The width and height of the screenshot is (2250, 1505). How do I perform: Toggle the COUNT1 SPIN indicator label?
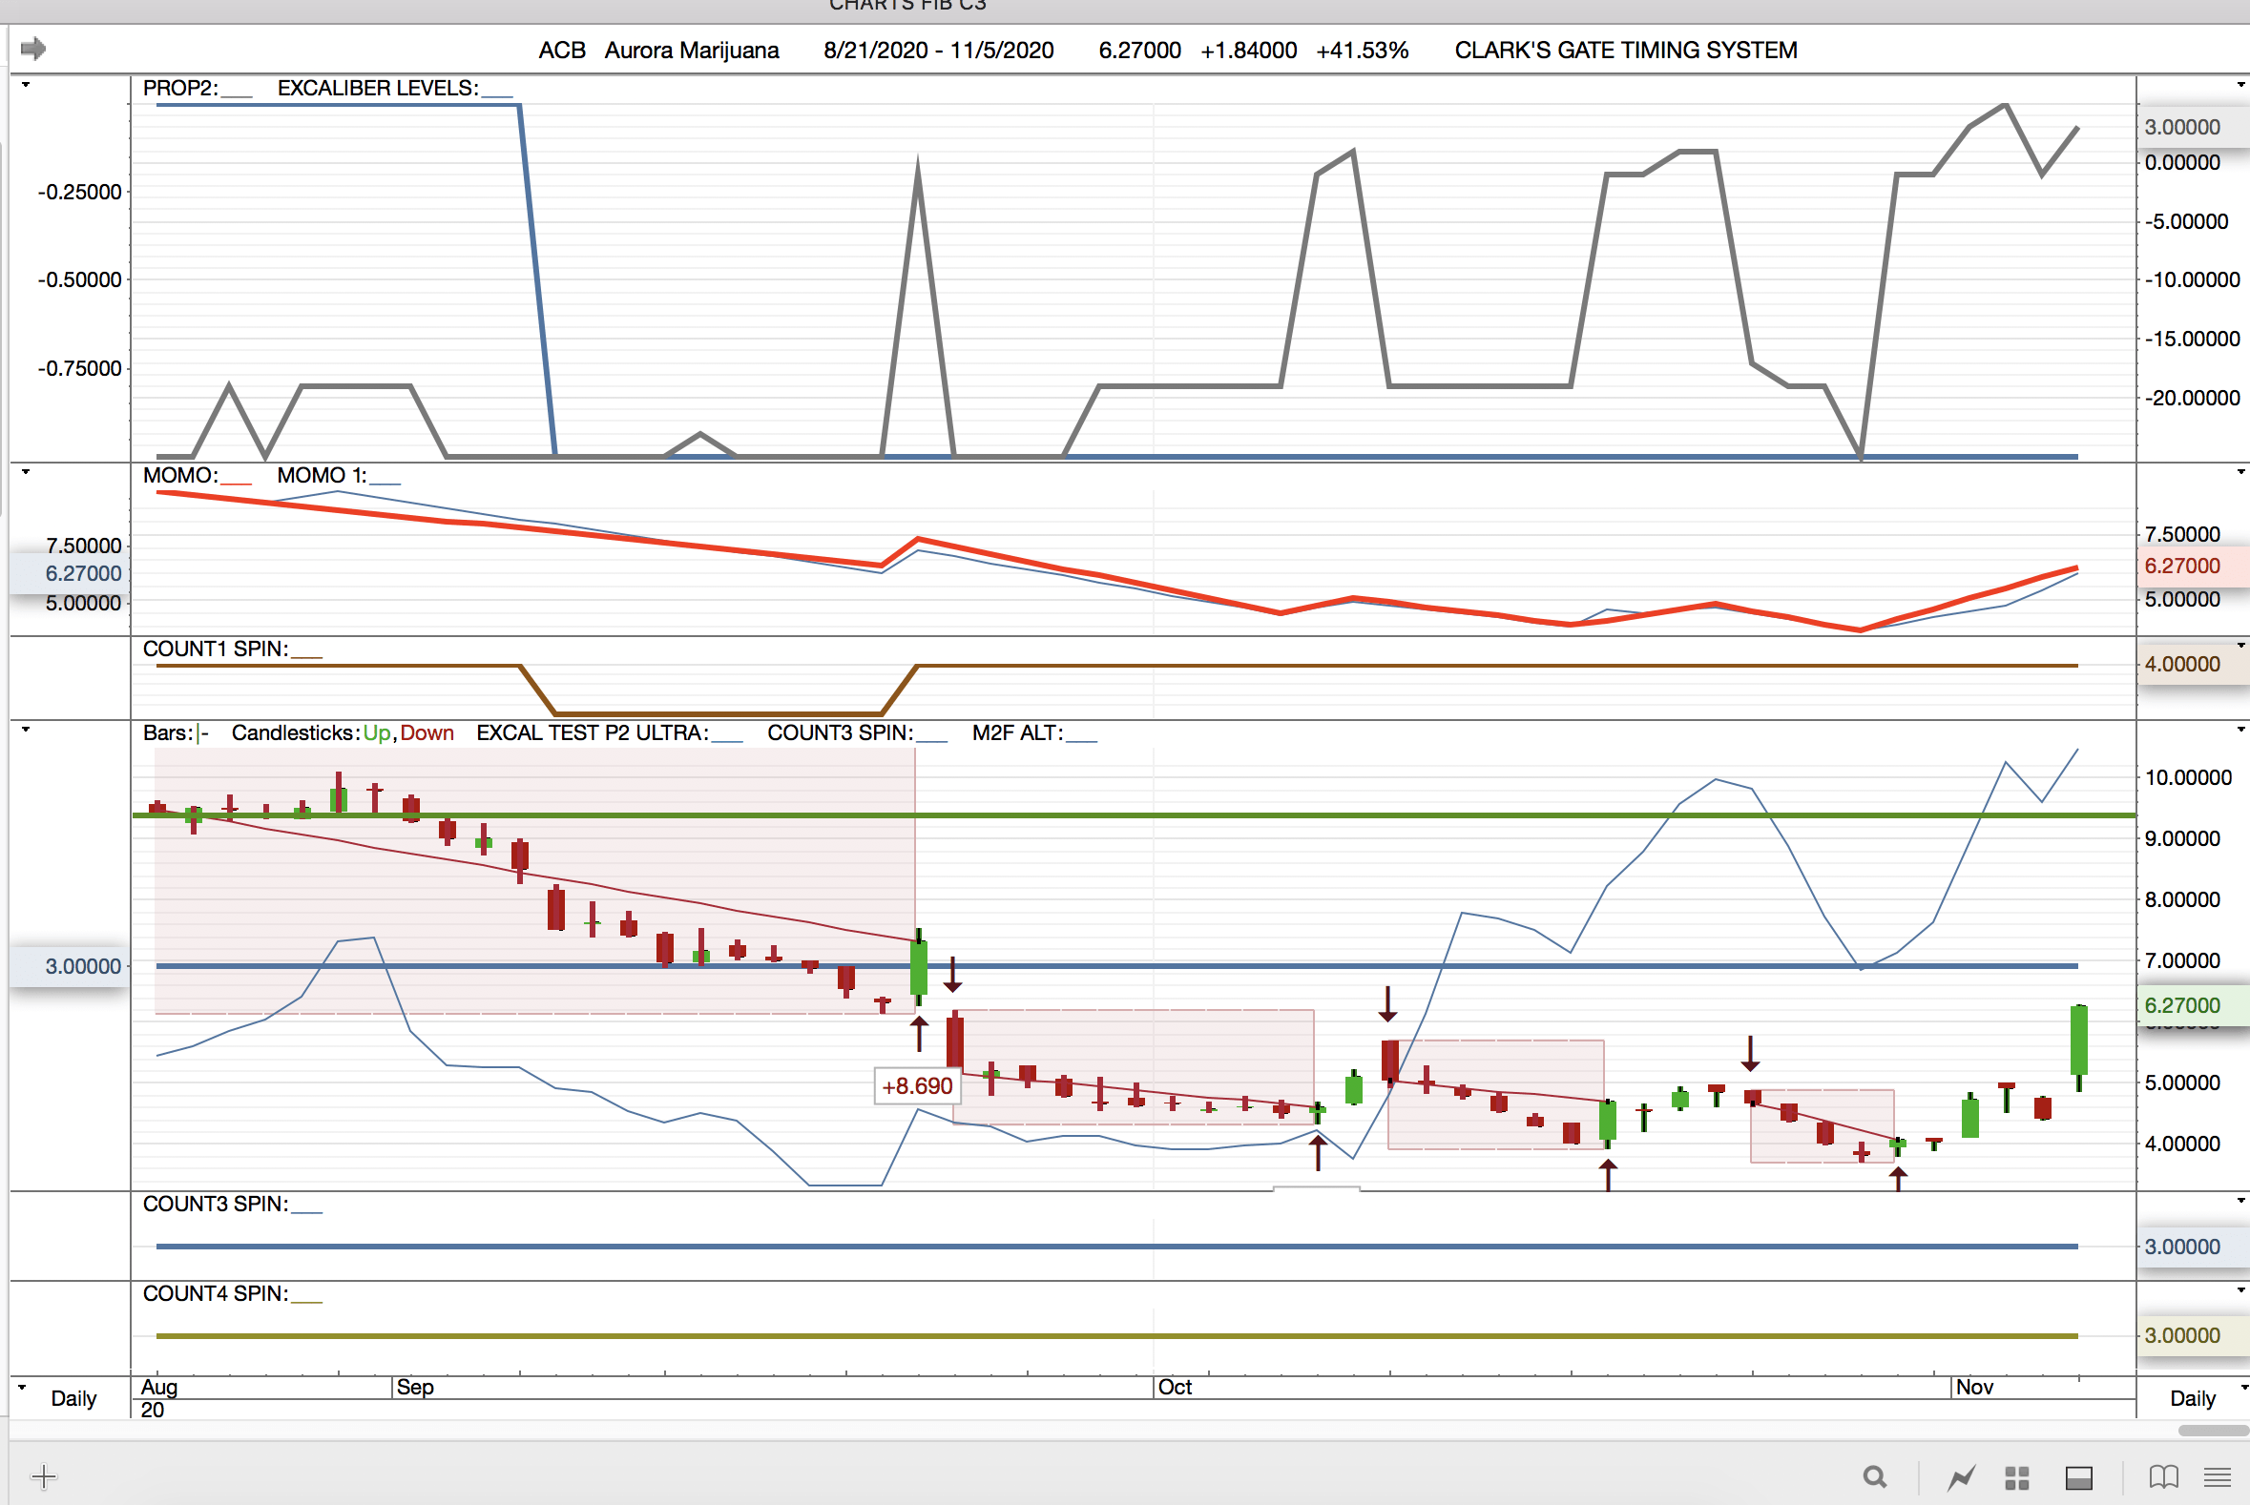click(x=215, y=649)
